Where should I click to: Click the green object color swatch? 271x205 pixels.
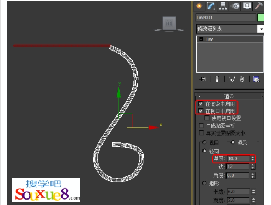point(261,18)
